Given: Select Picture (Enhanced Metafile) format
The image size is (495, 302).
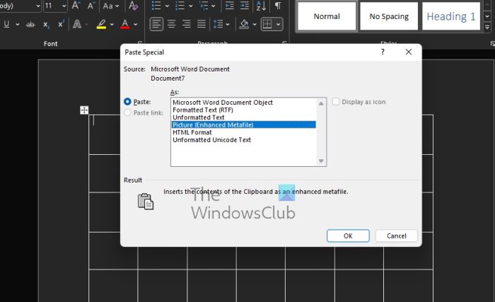Looking at the screenshot, I should point(243,124).
